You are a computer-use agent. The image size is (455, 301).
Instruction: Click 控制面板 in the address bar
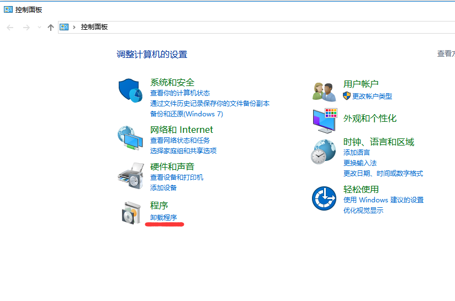pyautogui.click(x=94, y=27)
